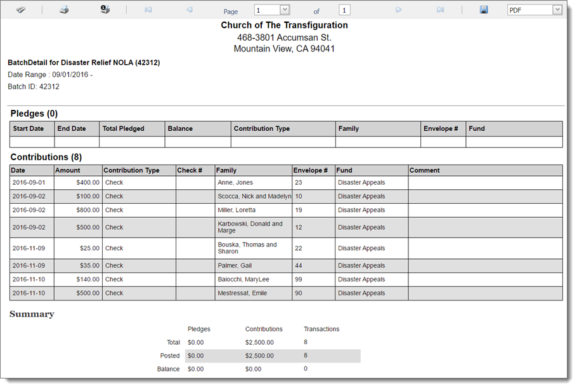The height and width of the screenshot is (388, 577).
Task: Go to first page of report
Action: click(x=148, y=10)
